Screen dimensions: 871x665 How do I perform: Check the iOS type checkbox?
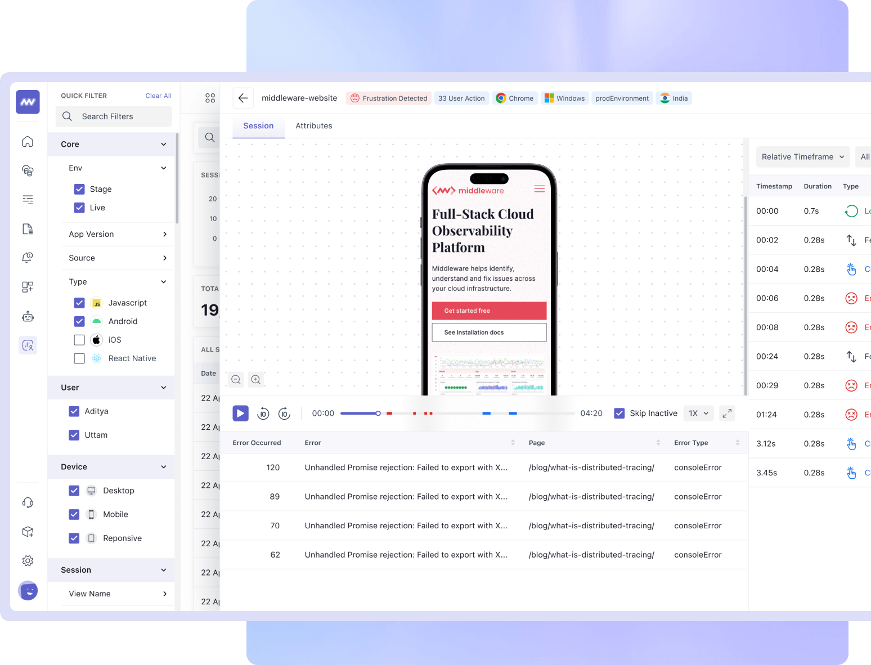tap(79, 340)
